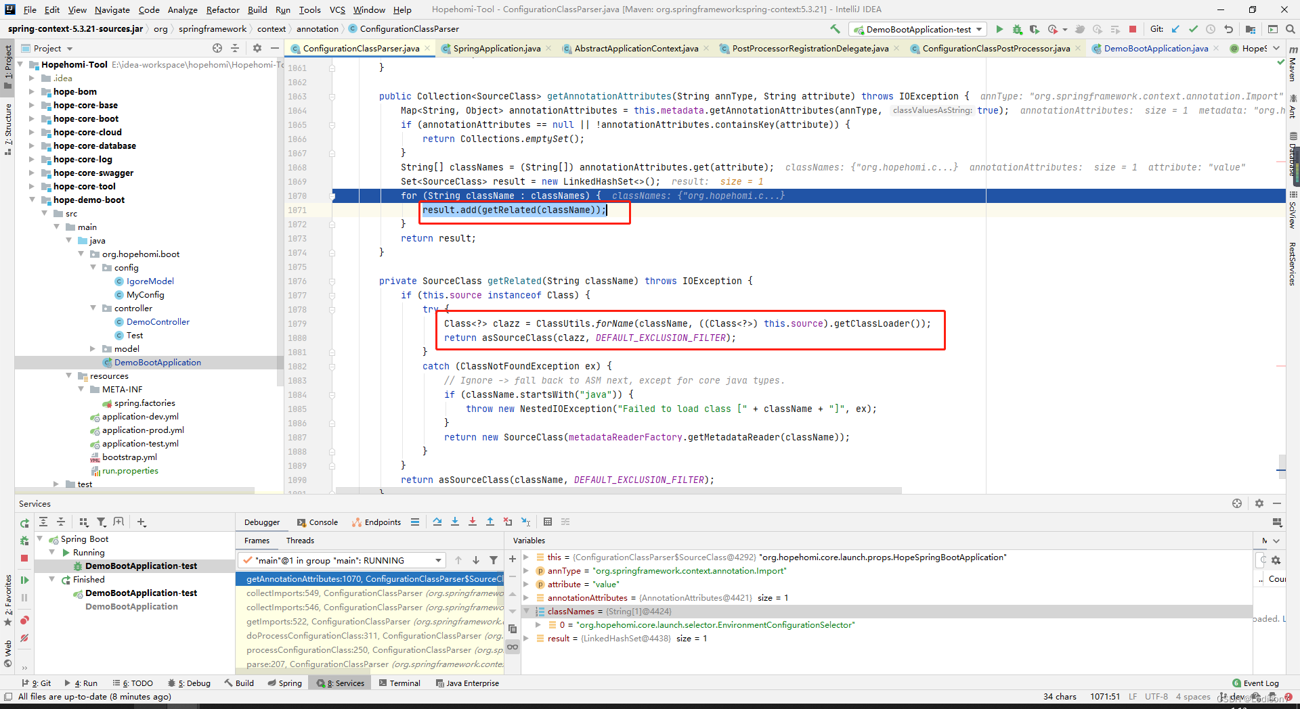Click the Build project hammer icon
Viewport: 1300px width, 709px height.
(x=835, y=29)
